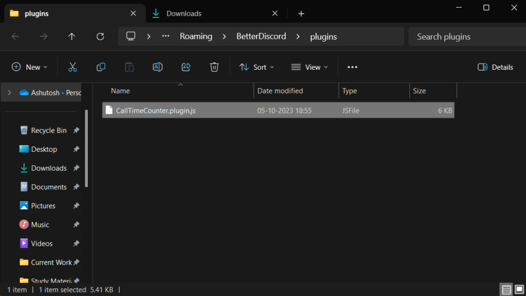Switch to details list view in status bar
Image resolution: width=526 pixels, height=296 pixels.
click(x=506, y=290)
